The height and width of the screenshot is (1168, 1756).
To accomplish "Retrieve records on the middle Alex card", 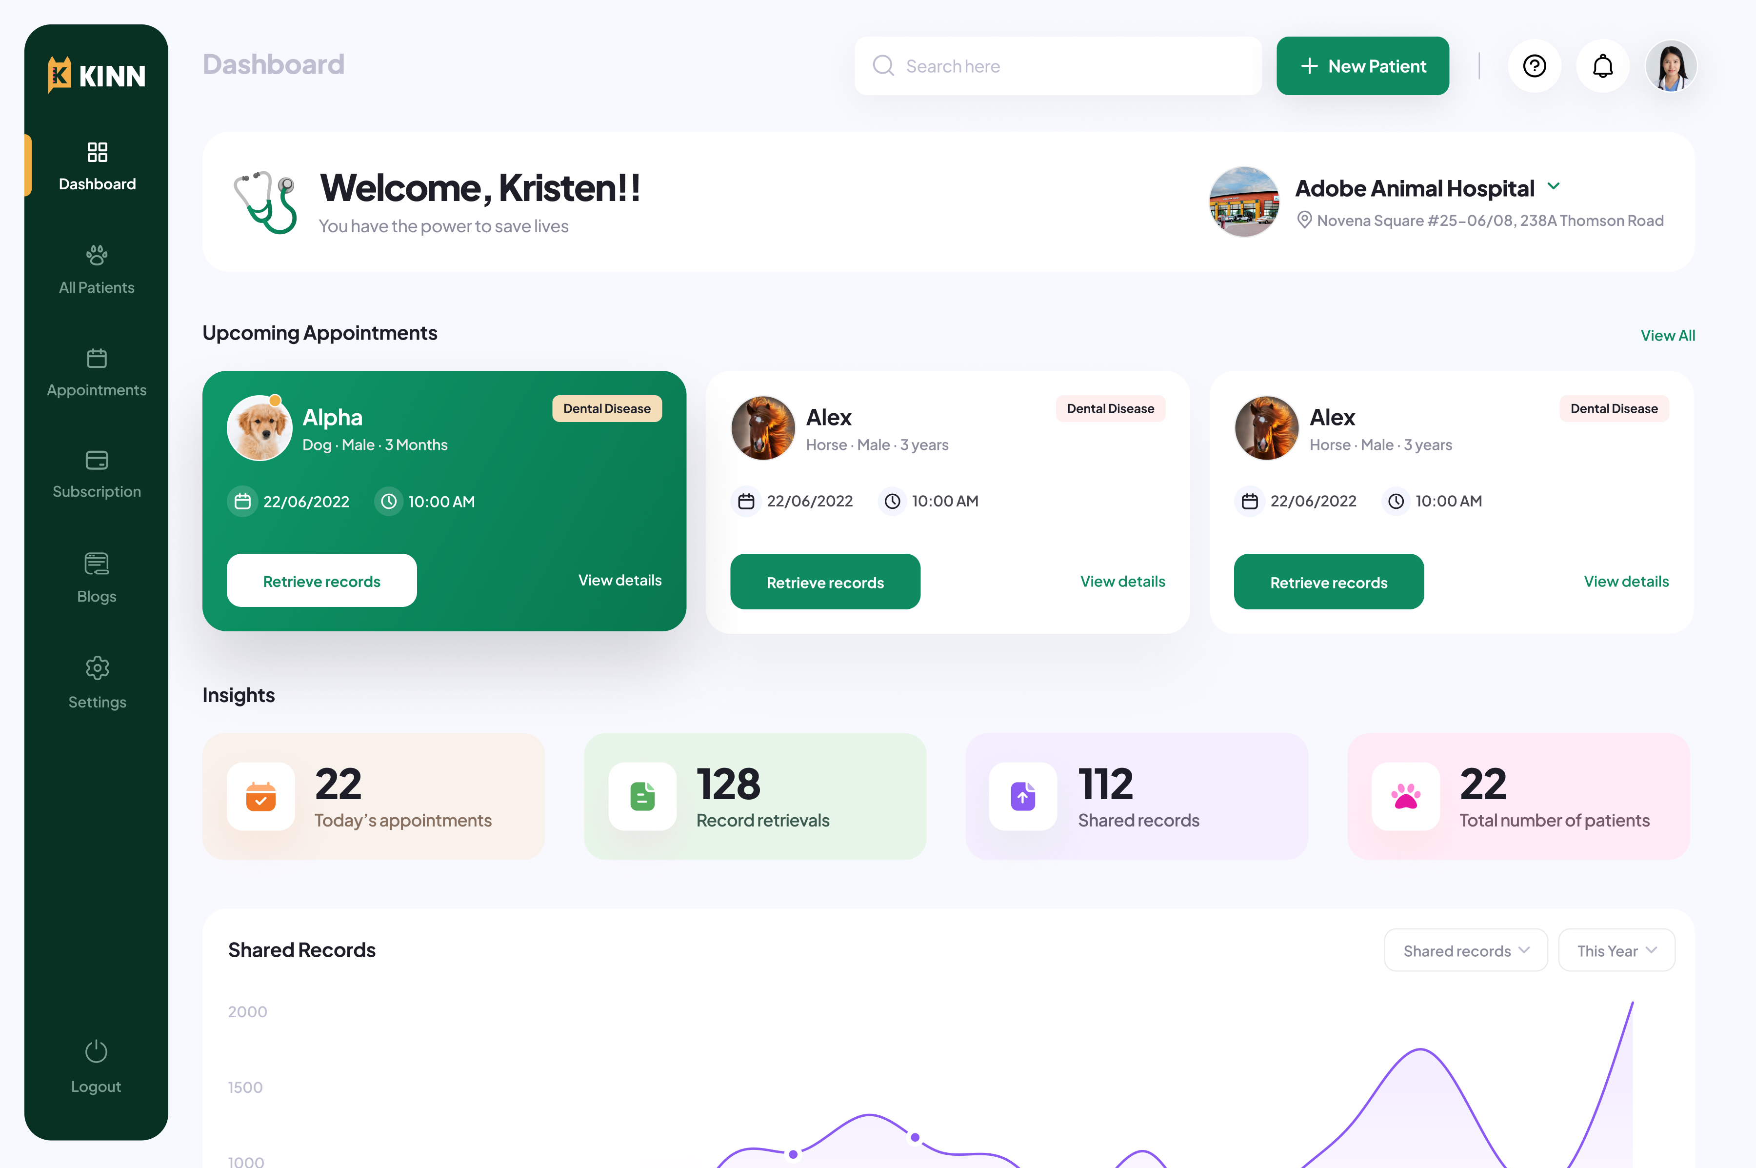I will click(825, 582).
